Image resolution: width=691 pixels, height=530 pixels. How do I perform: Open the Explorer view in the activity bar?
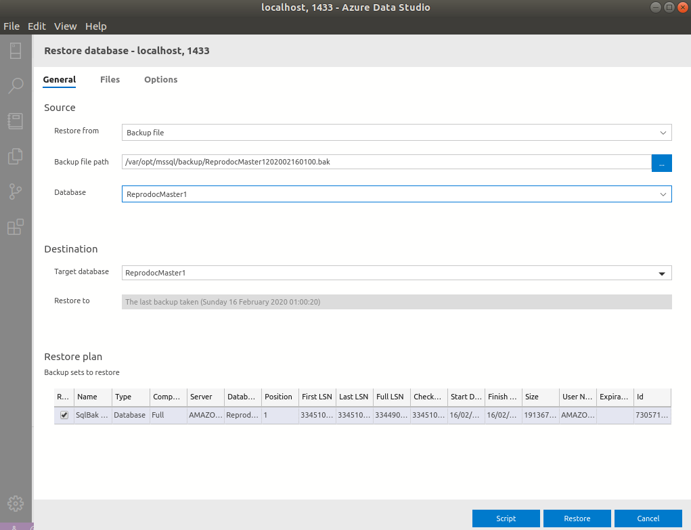pyautogui.click(x=15, y=156)
